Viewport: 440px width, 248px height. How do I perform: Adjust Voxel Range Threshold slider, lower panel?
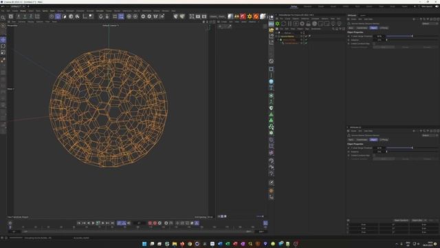pos(412,147)
